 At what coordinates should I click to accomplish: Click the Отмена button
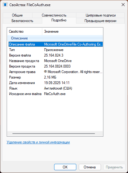click(90, 167)
